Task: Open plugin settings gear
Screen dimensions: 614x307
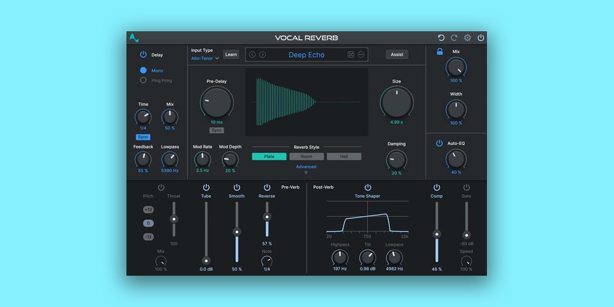Action: (467, 38)
